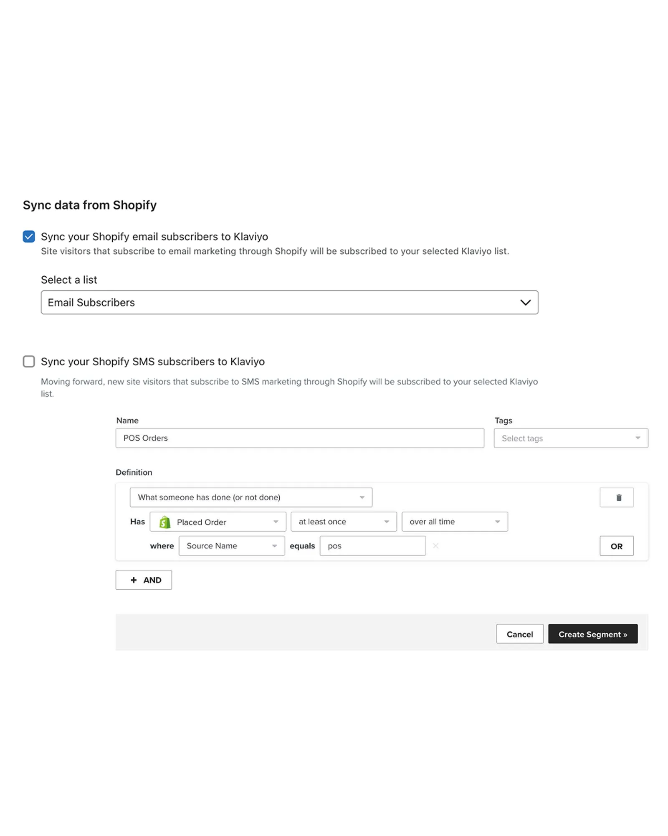The height and width of the screenshot is (836, 668).
Task: Open the 'at least once' frequency dropdown
Action: 343,522
